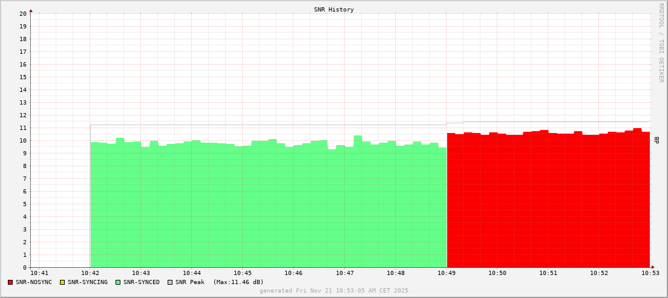Viewport: 668px width, 298px height.
Task: Click the RRDTOOL / TOBI OETIKER watermark
Action: point(661,42)
